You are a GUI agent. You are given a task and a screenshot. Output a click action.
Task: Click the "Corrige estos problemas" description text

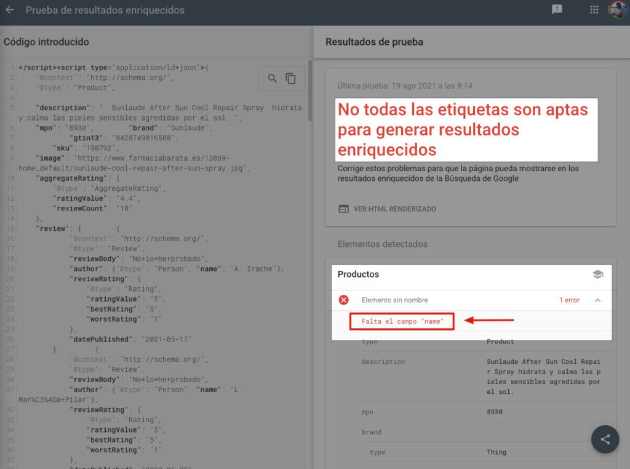[458, 174]
